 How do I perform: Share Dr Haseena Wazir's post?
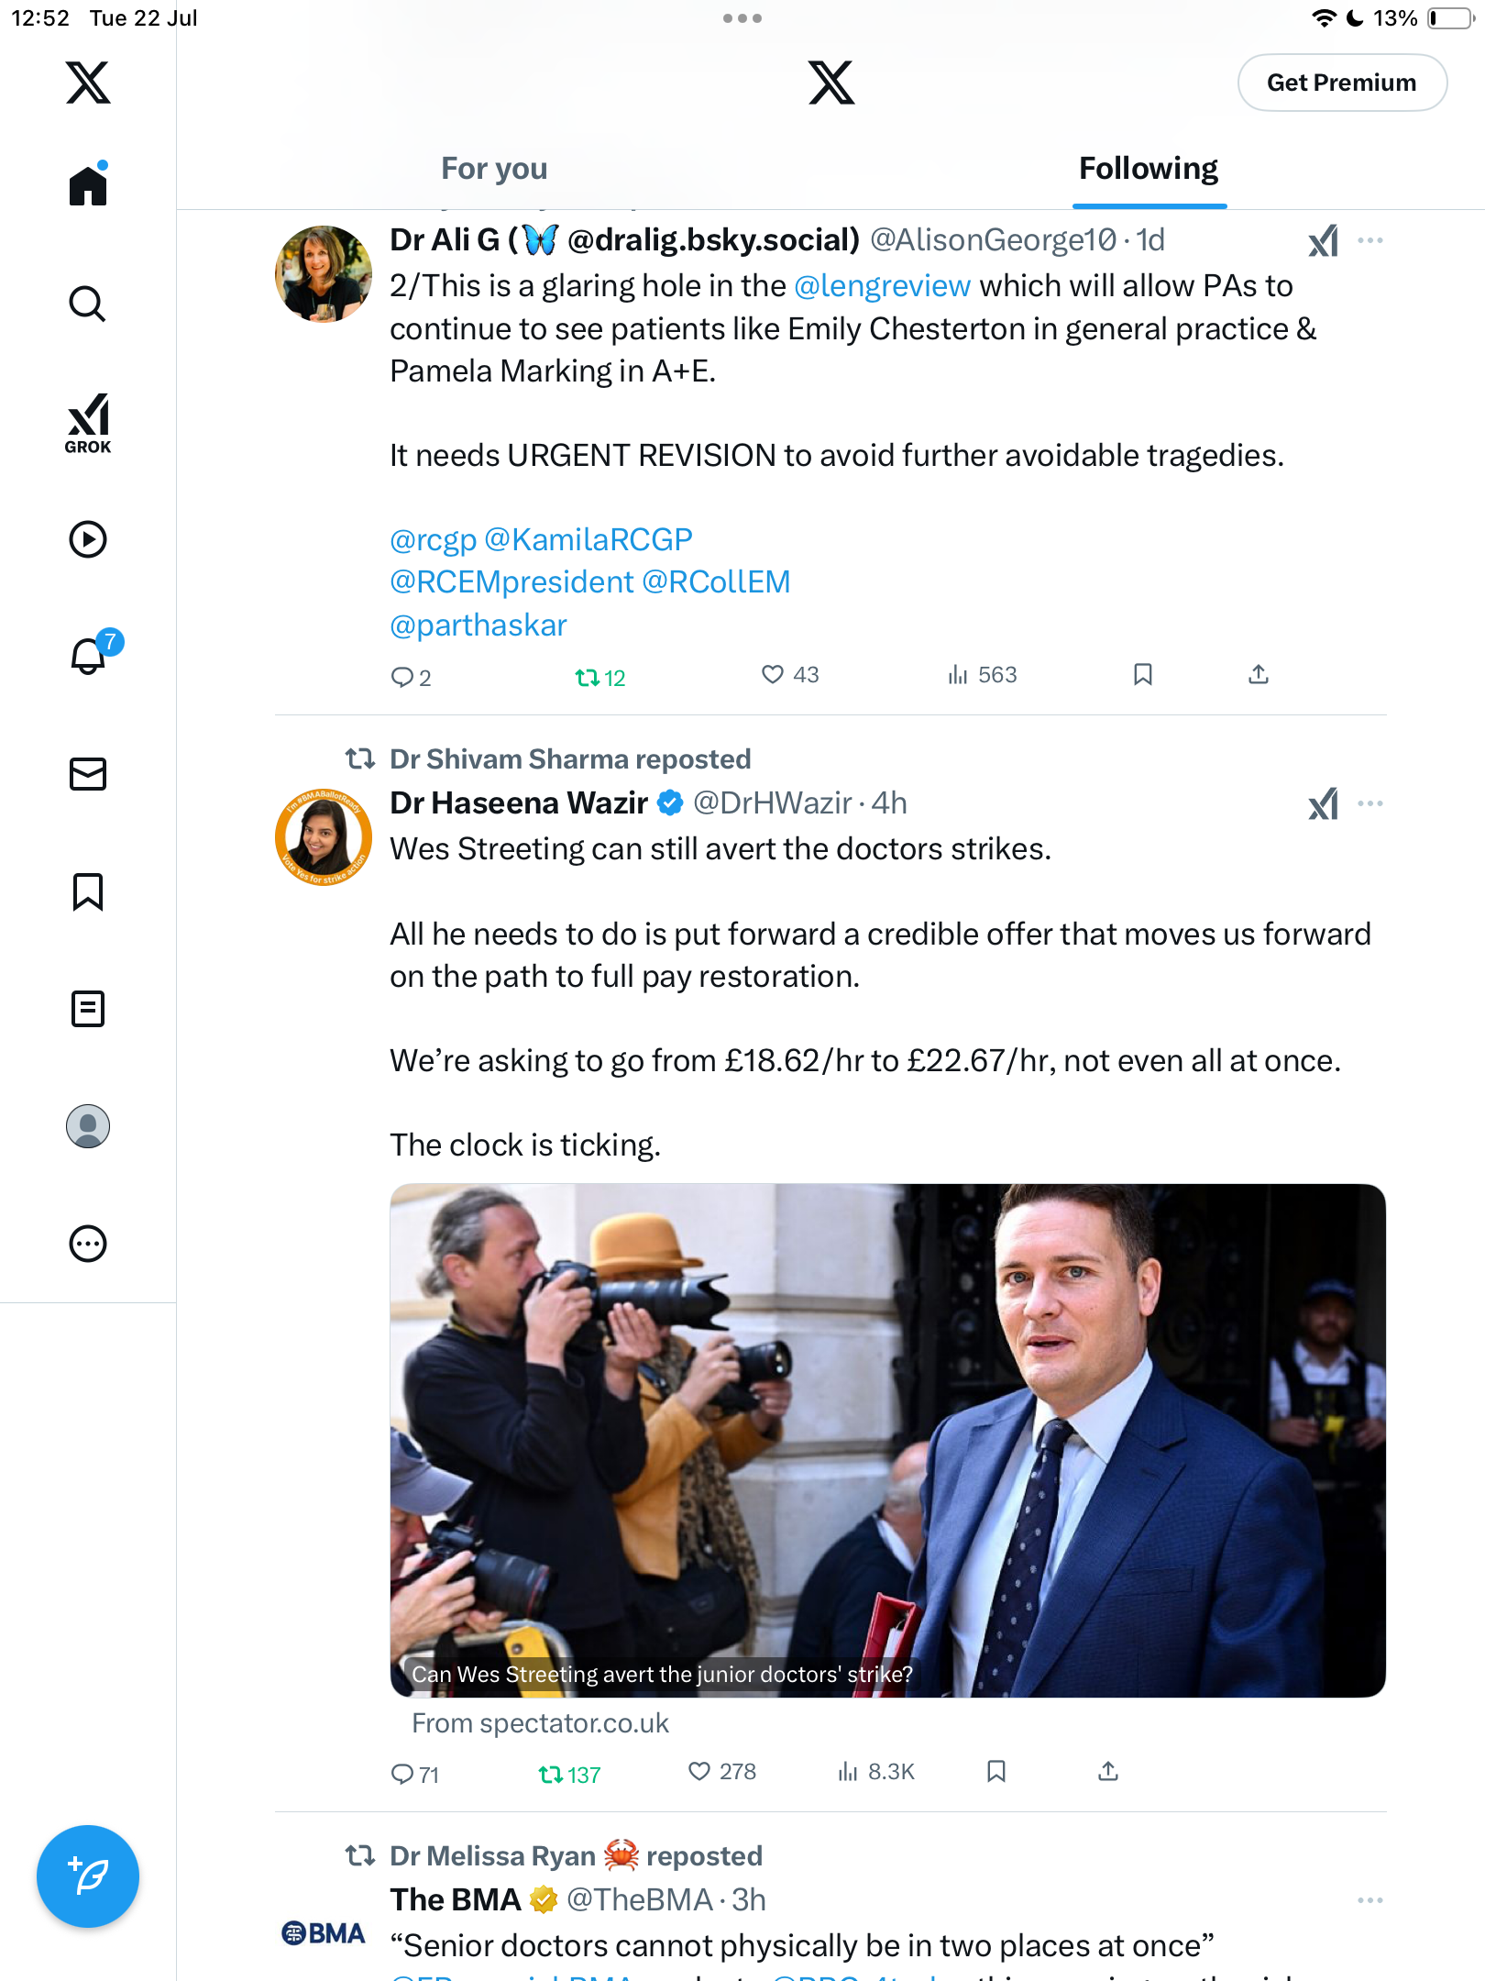1107,1772
